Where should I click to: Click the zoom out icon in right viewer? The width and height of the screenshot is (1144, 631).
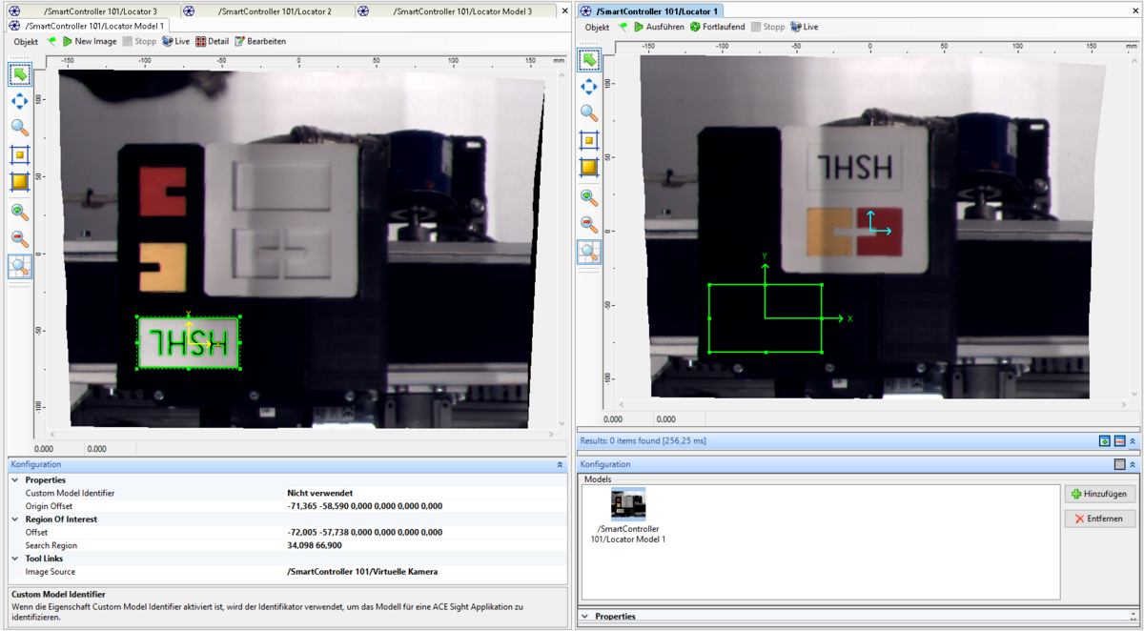[x=589, y=225]
